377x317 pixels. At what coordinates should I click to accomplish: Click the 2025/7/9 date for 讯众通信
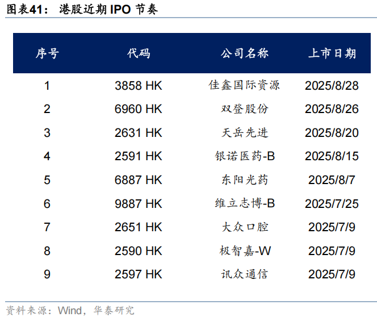(332, 274)
